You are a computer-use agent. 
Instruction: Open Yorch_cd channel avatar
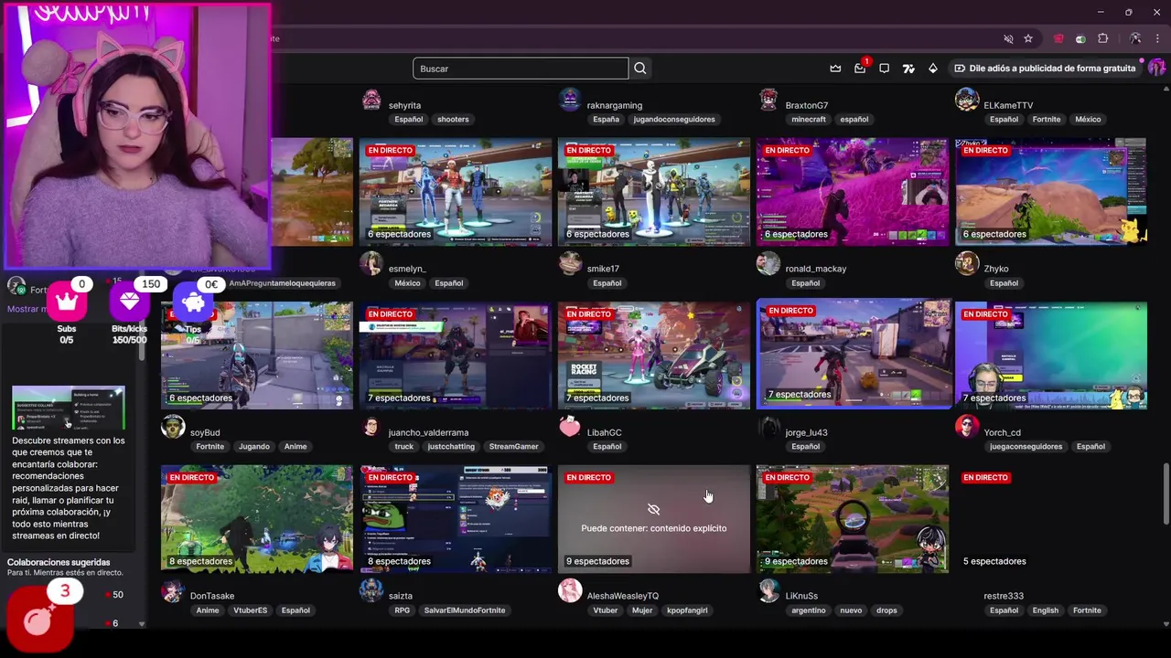point(967,427)
